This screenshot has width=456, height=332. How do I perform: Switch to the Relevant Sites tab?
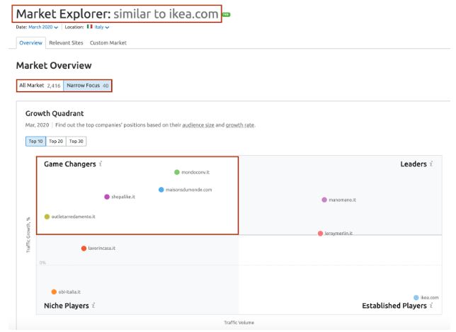pyautogui.click(x=66, y=42)
